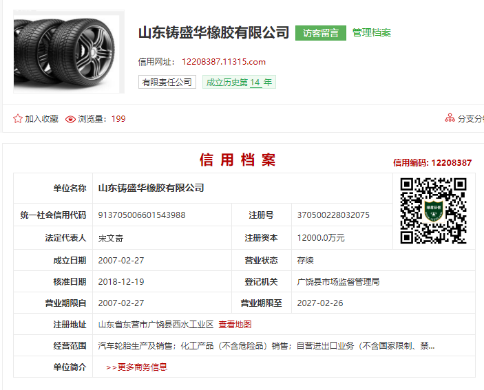Click the 统一社会信用代码 label
The width and height of the screenshot is (484, 390).
[53, 215]
